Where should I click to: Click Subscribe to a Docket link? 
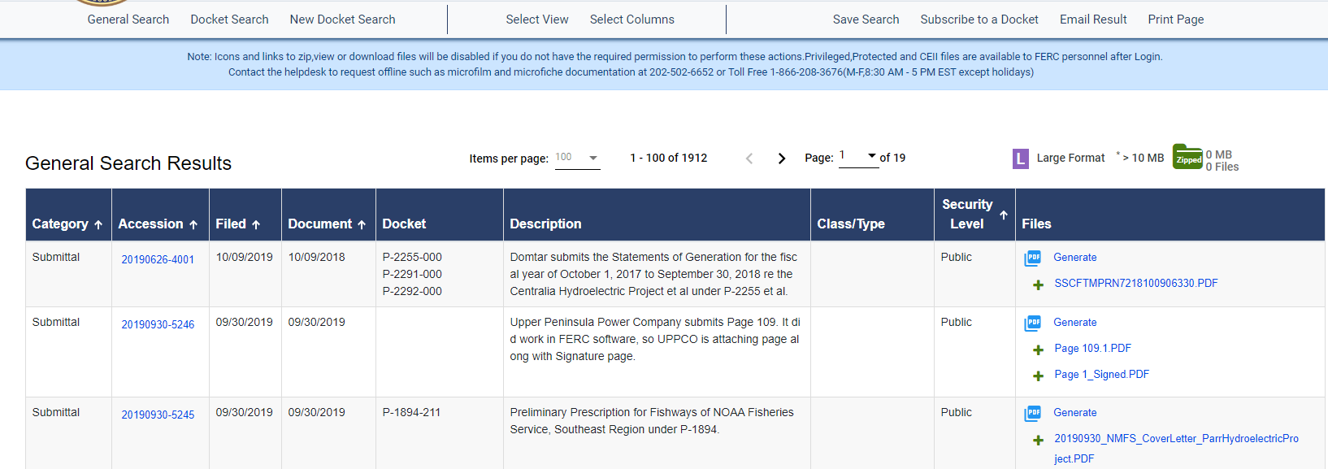coord(979,20)
